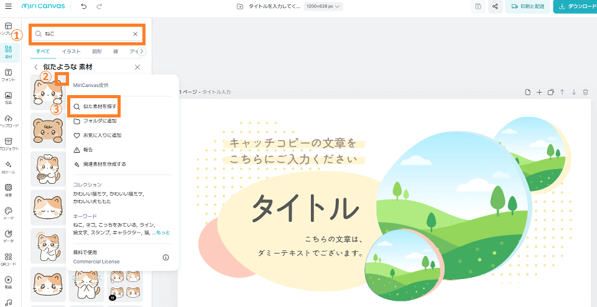Open the AIツール sidebar panel

(8, 167)
